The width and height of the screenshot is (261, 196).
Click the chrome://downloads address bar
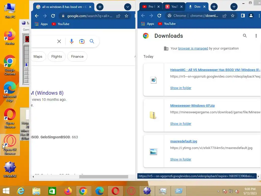[204, 16]
